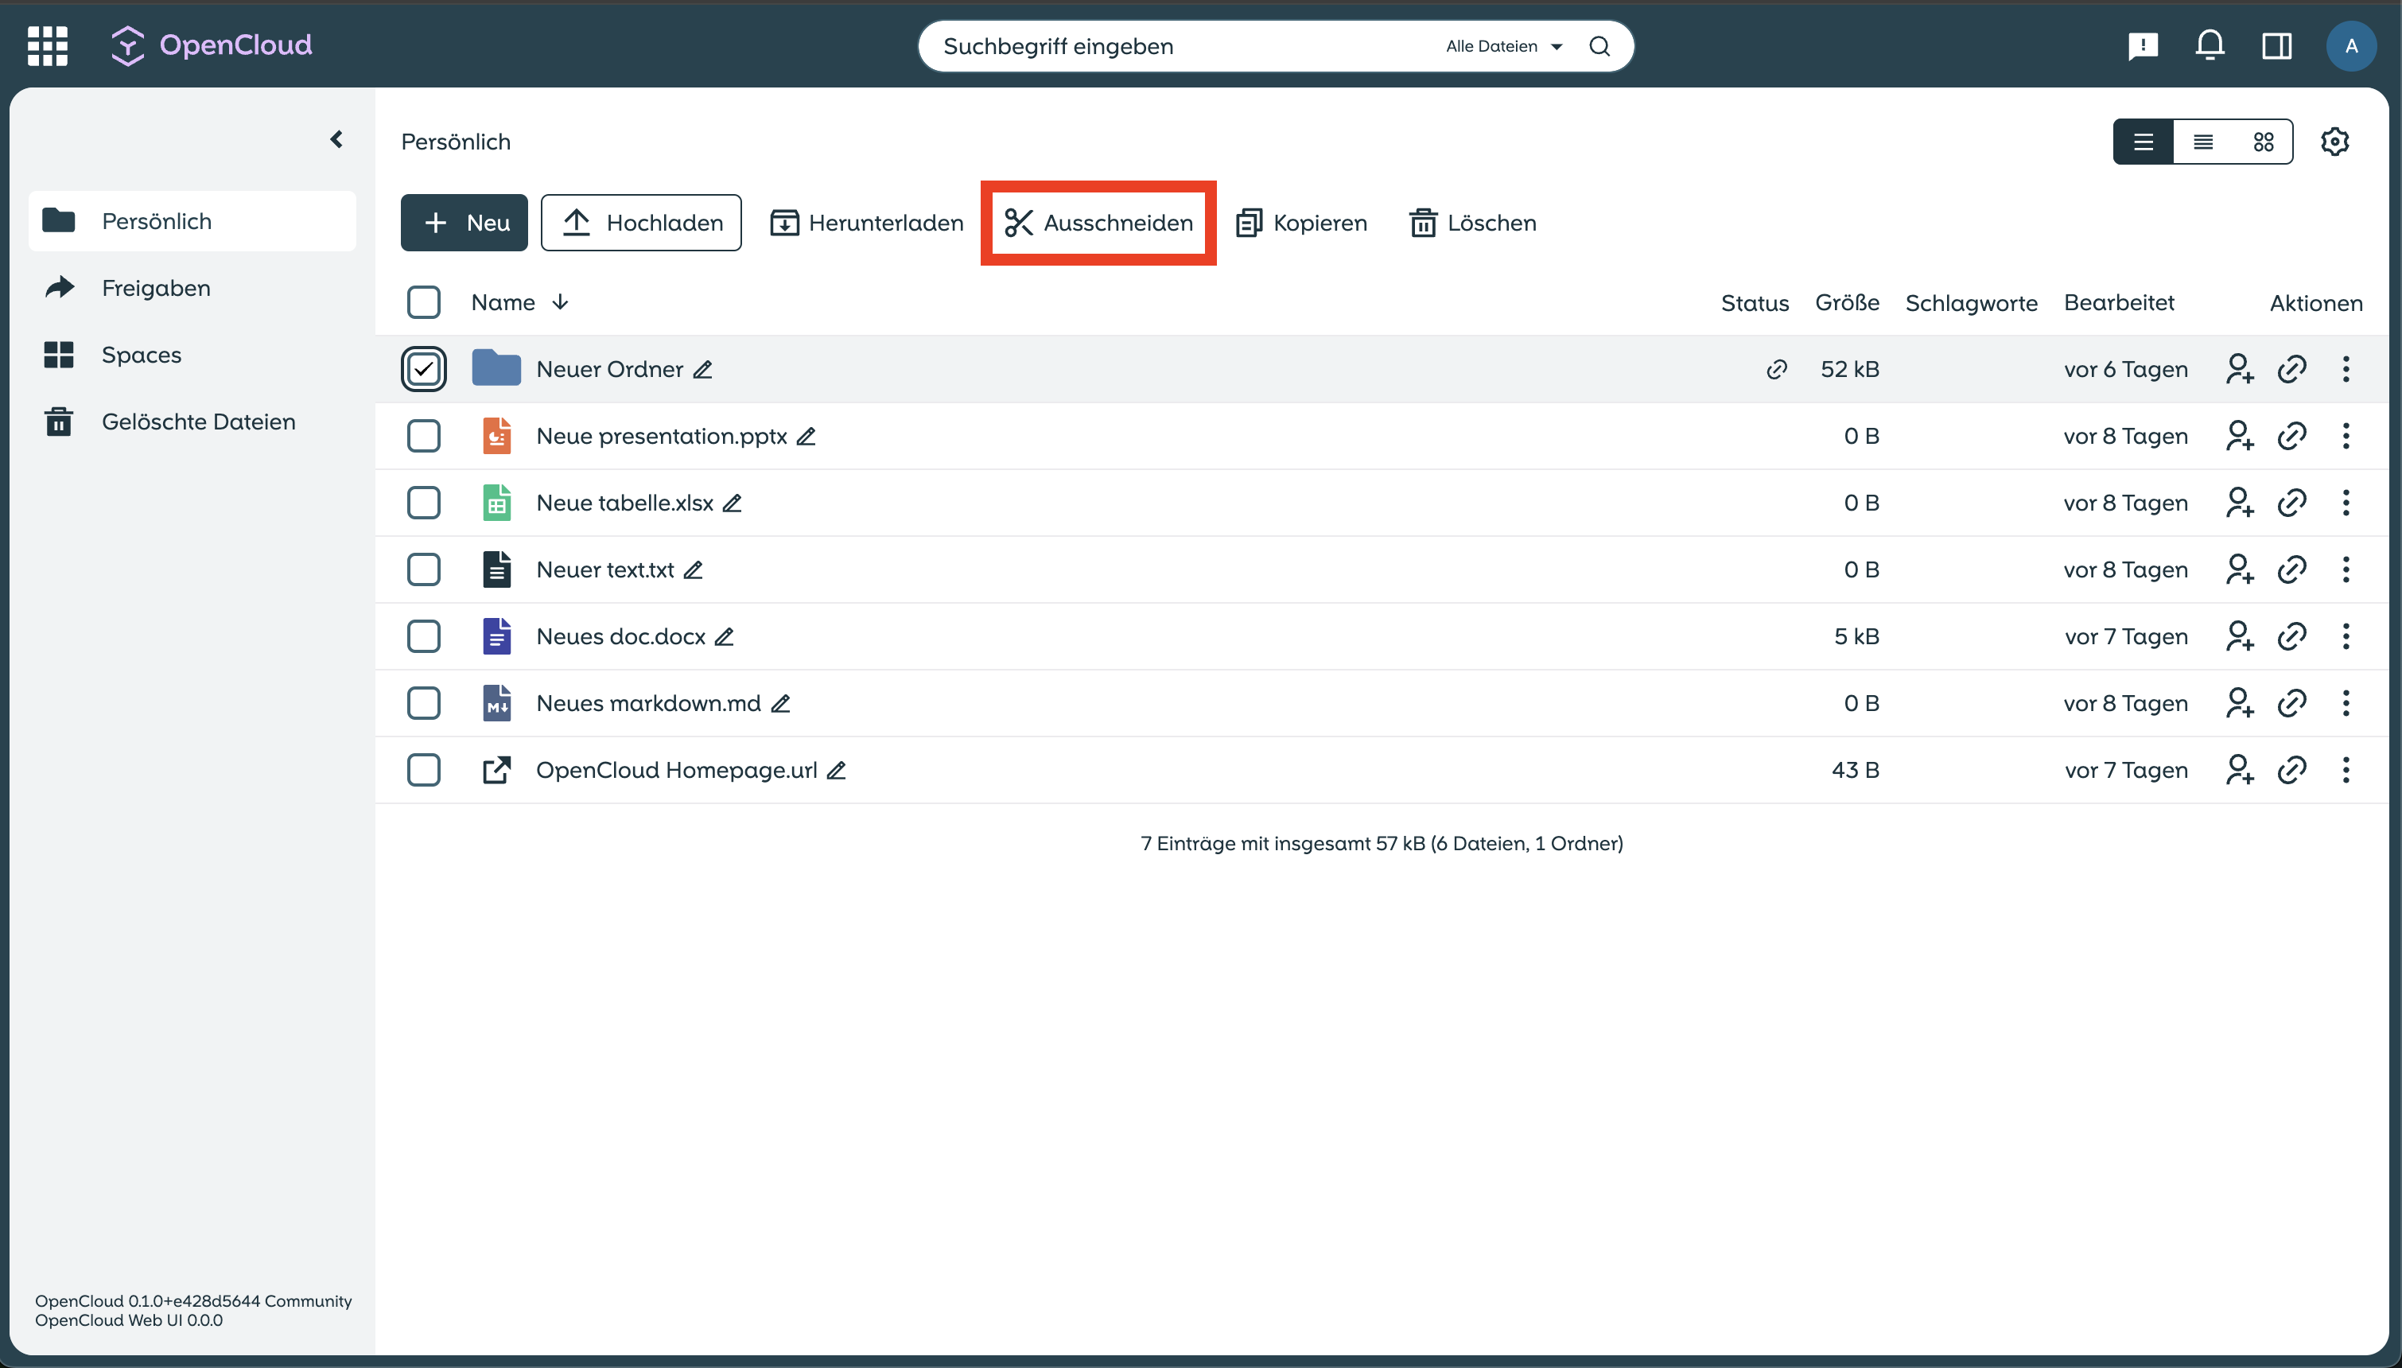The width and height of the screenshot is (2402, 1368).
Task: Open more actions for OpenCloud Homepage.url
Action: 2346,770
